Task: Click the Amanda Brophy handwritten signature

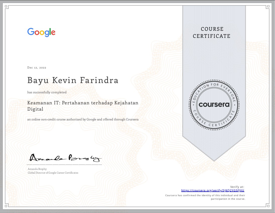Action: tap(66, 157)
